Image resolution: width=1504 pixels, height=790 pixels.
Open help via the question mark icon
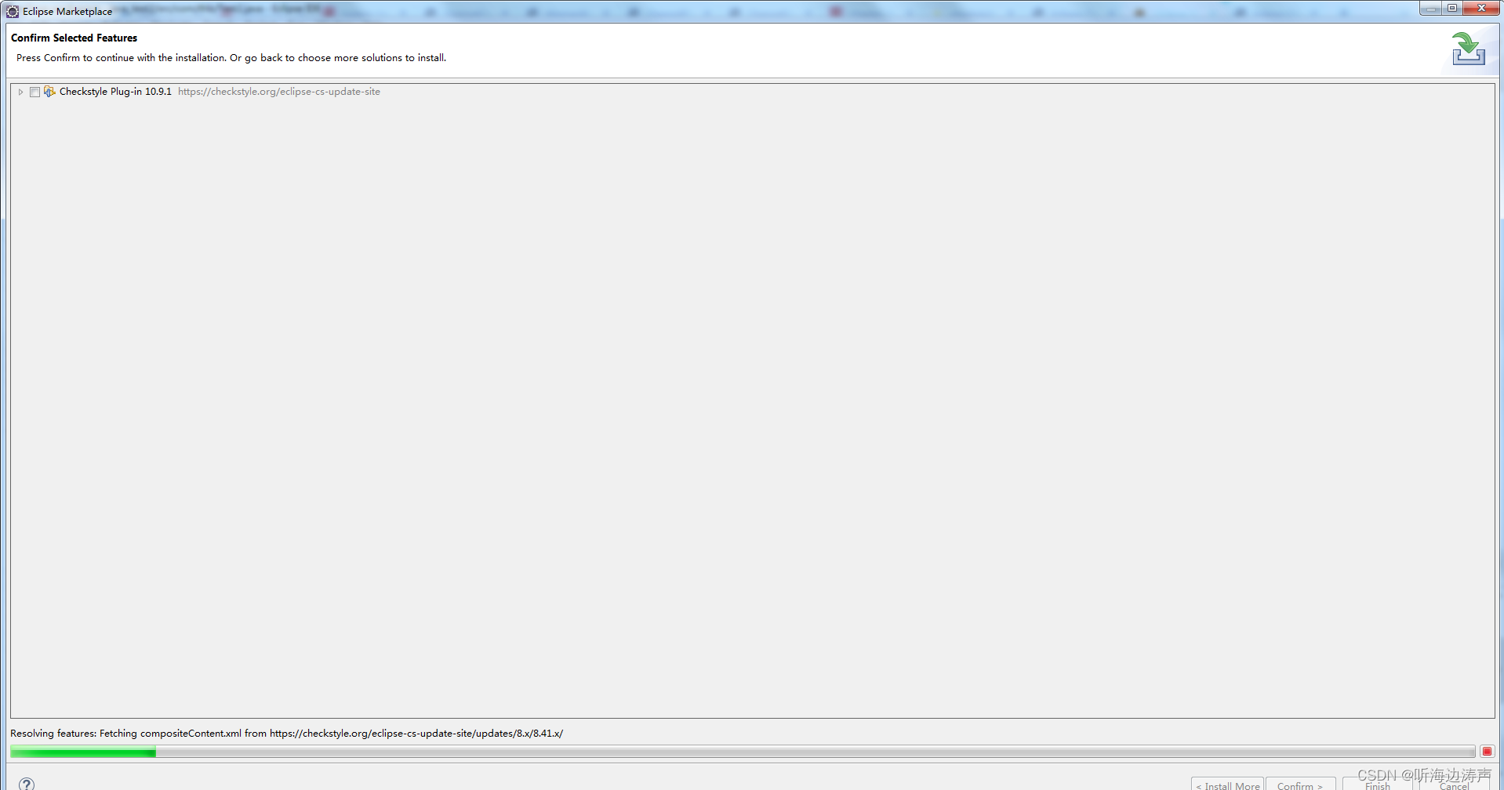click(x=27, y=784)
